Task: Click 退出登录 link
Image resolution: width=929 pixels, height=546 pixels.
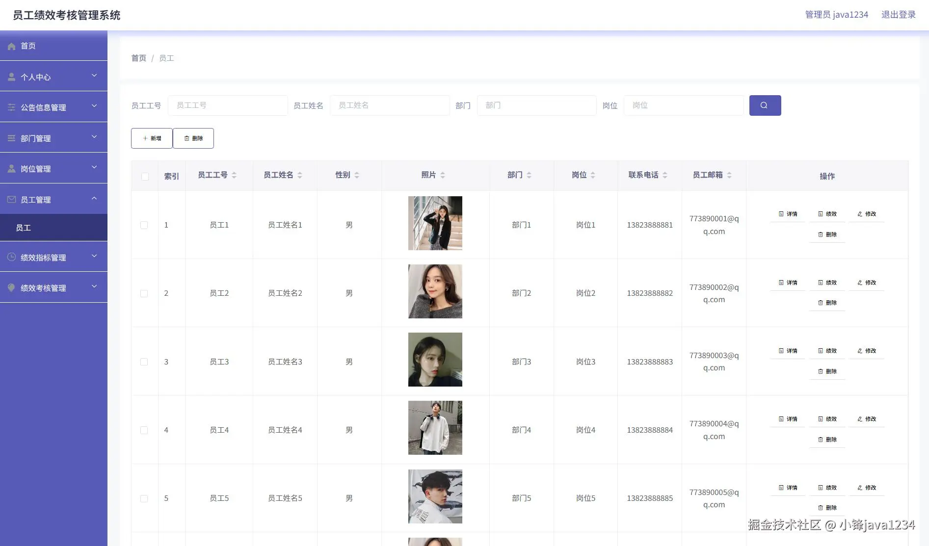Action: click(x=898, y=15)
